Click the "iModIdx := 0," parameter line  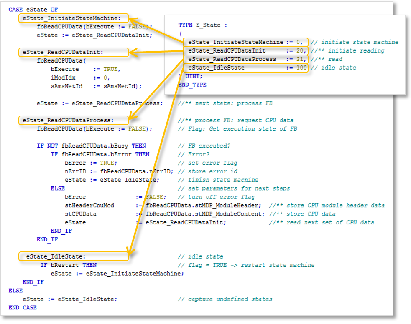pyautogui.click(x=80, y=78)
